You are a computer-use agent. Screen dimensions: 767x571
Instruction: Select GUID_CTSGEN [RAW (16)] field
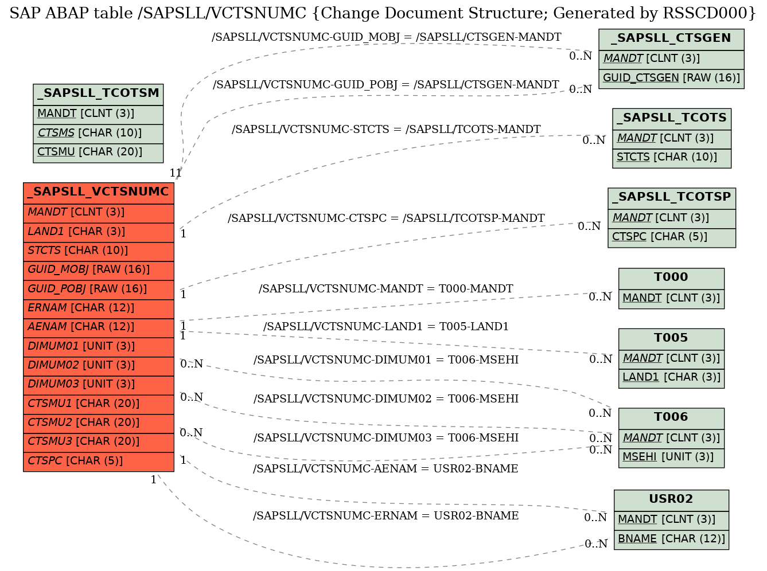pos(671,78)
